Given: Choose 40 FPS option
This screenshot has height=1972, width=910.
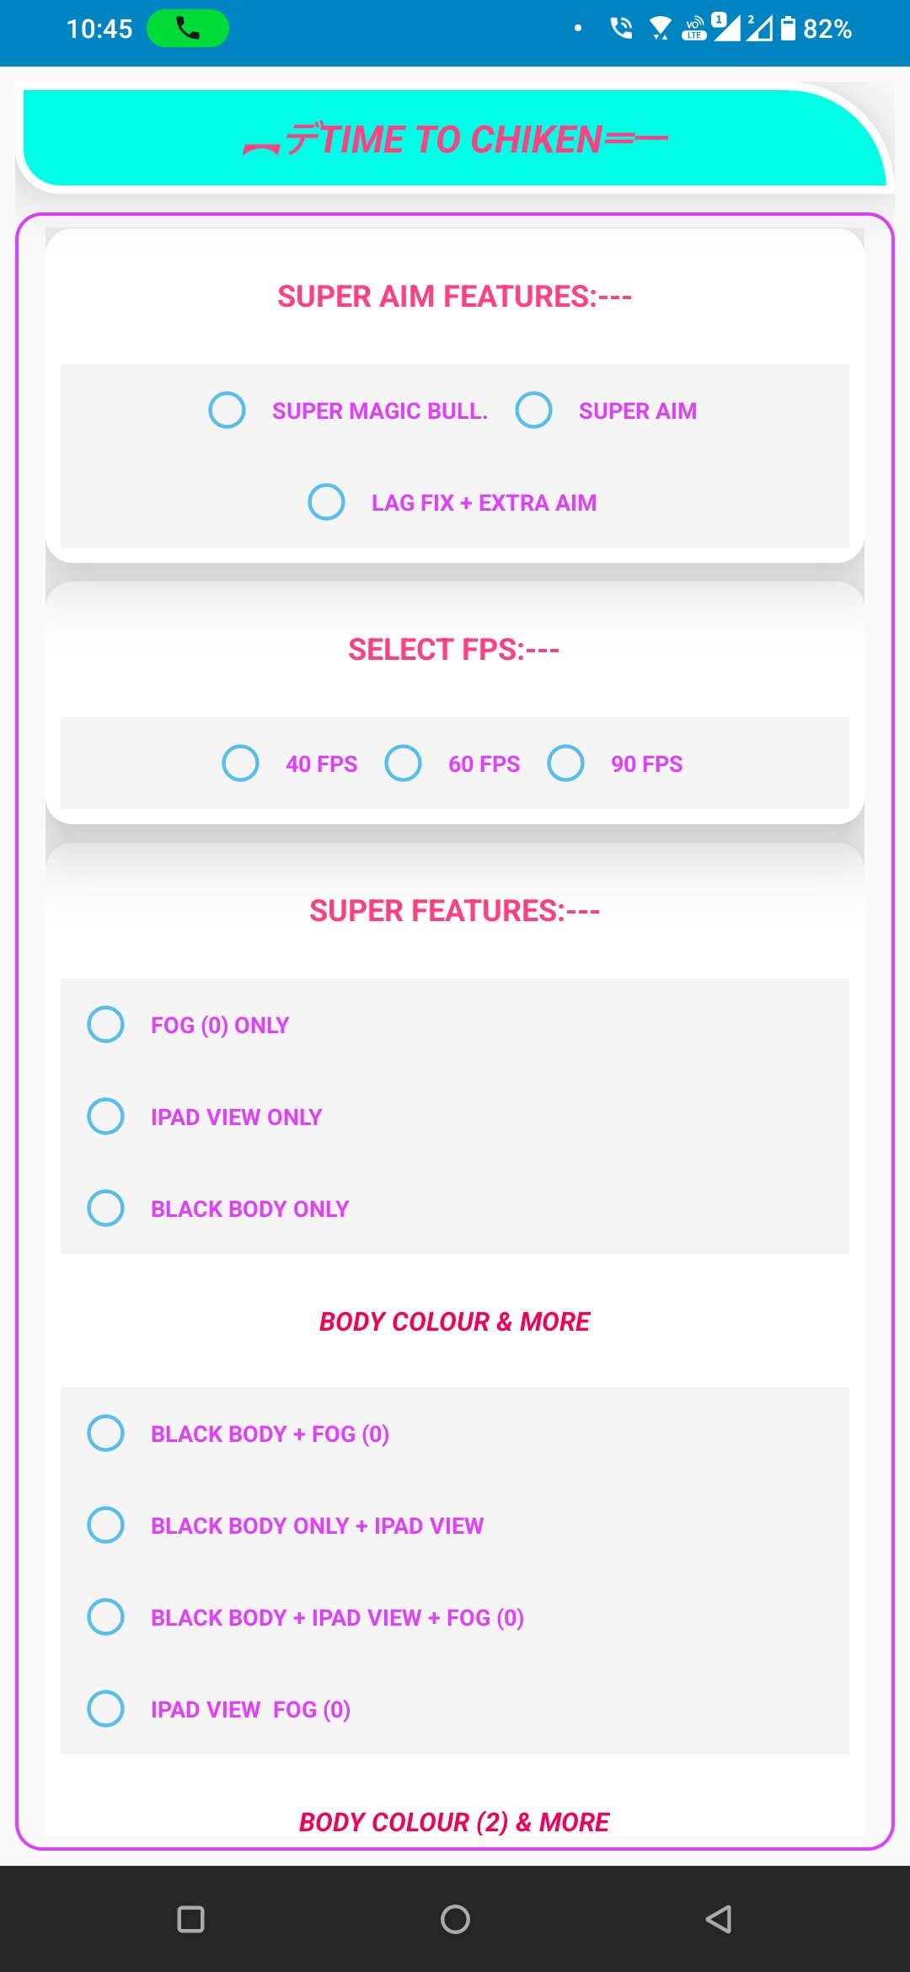Looking at the screenshot, I should (x=241, y=764).
